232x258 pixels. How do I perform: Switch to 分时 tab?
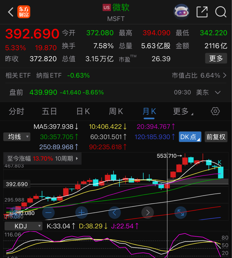pos(16,112)
